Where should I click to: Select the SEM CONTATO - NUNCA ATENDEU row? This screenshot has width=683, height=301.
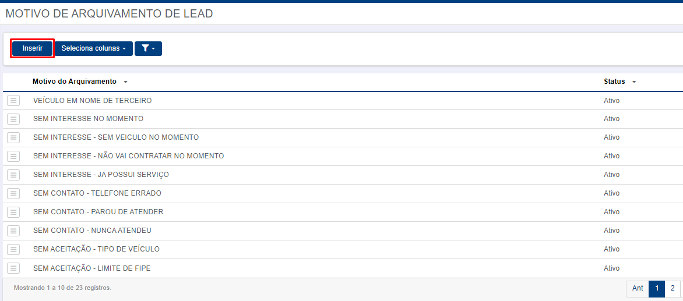coord(343,231)
